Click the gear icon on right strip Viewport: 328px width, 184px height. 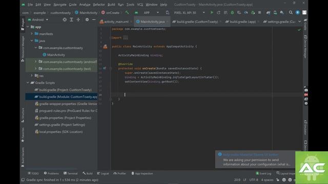click(x=306, y=103)
